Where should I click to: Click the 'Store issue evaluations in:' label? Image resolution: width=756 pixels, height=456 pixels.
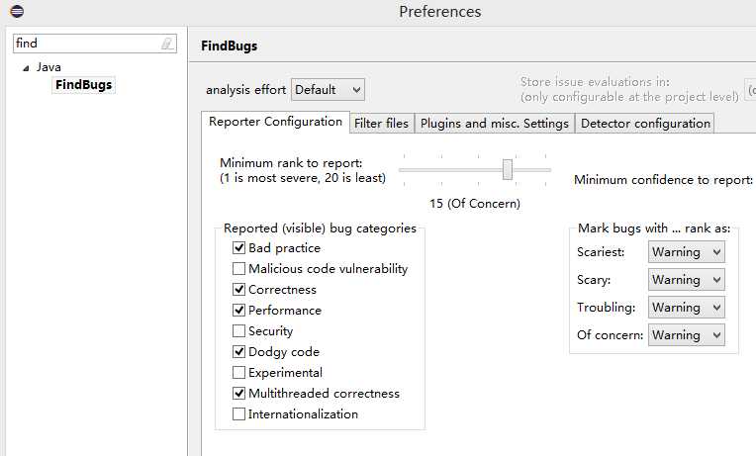pos(595,82)
